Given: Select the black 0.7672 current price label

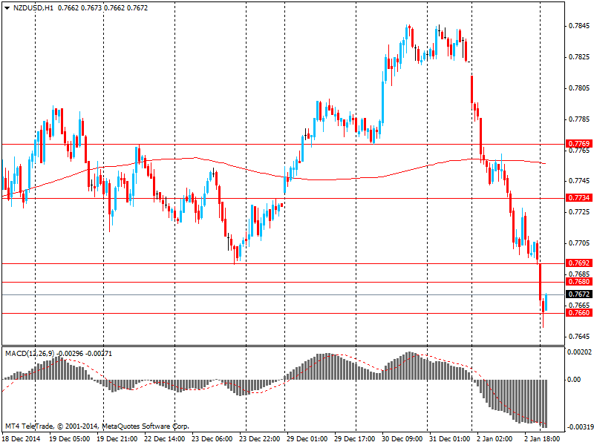Looking at the screenshot, I should (578, 294).
